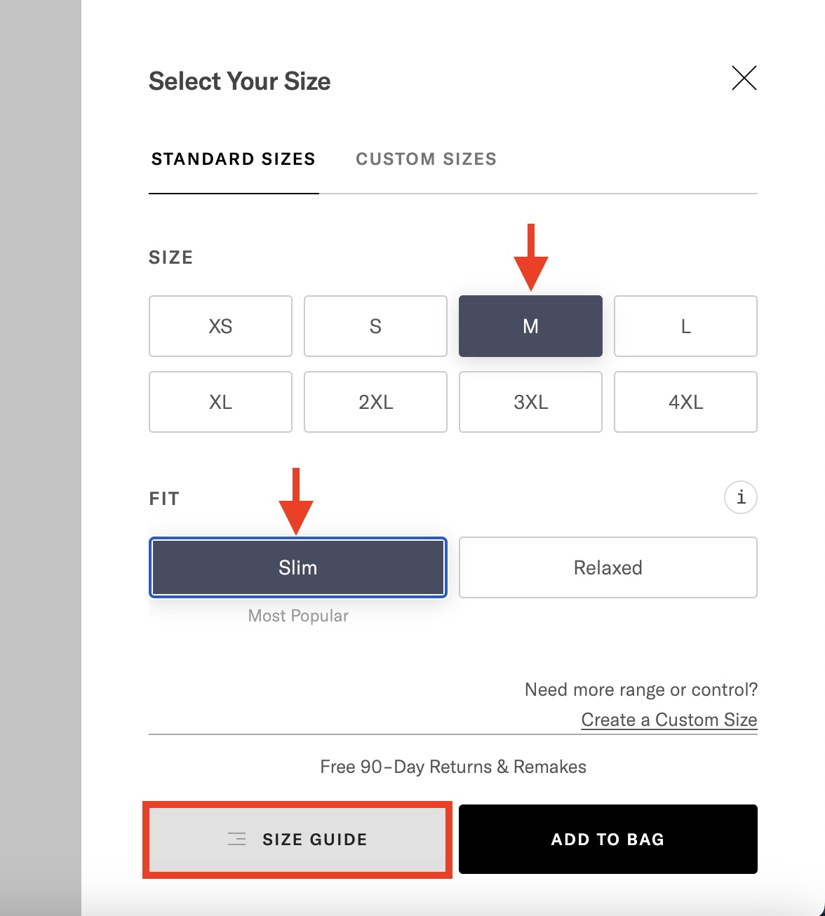Switch to the Custom Sizes tab
The height and width of the screenshot is (916, 825).
pos(426,159)
